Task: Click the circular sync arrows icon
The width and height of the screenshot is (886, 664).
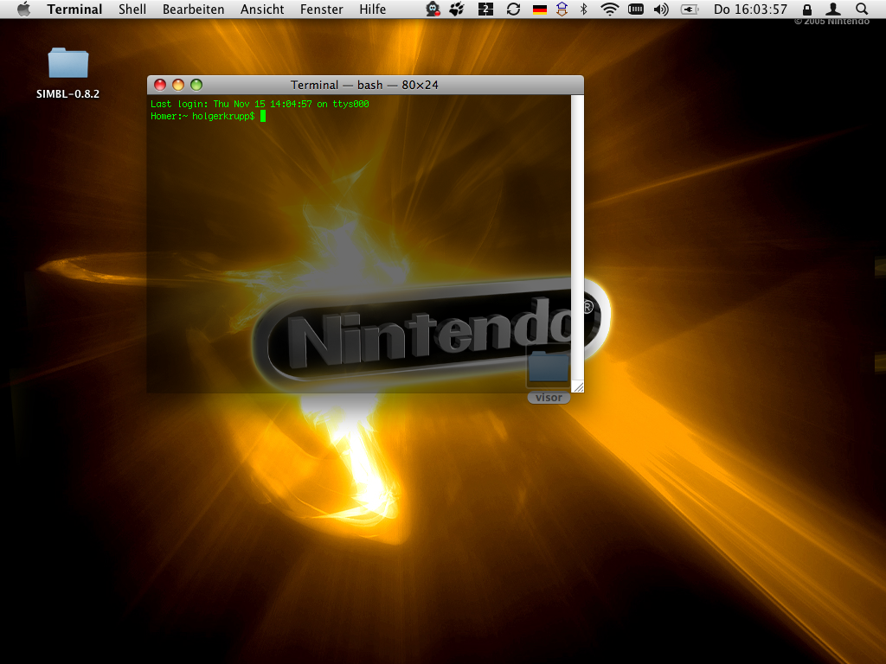Action: pyautogui.click(x=513, y=9)
